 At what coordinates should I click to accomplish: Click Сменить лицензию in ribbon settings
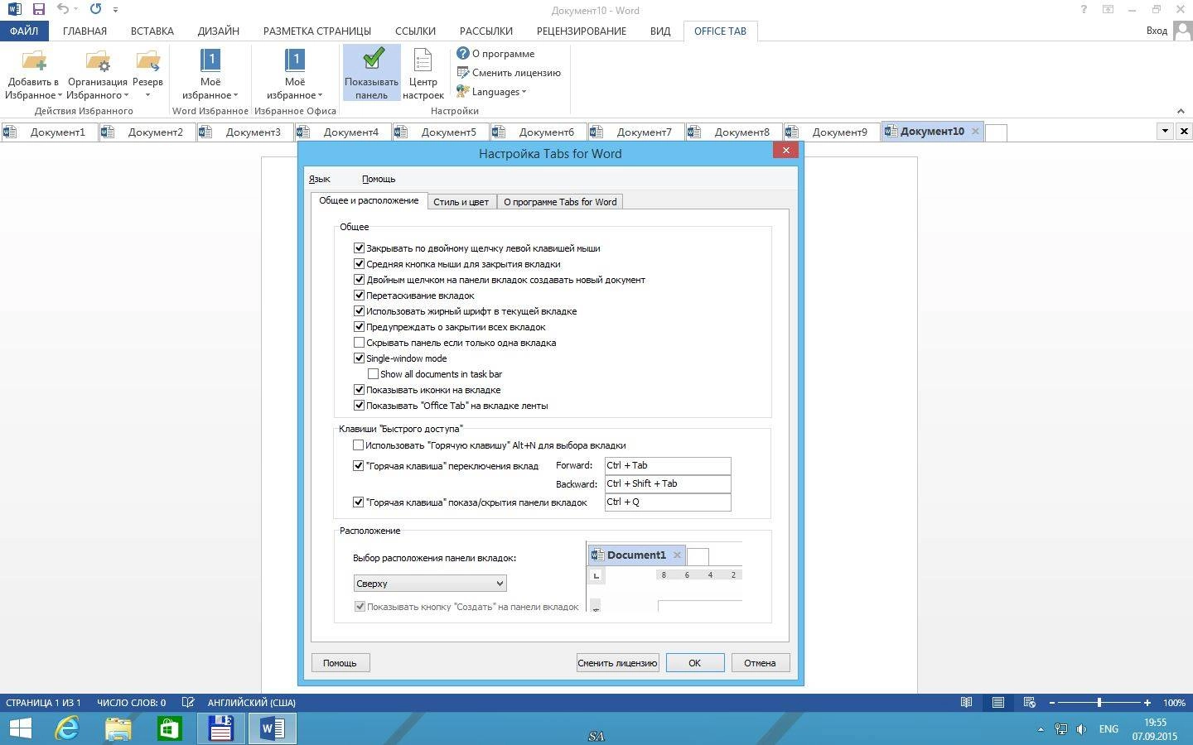tap(509, 72)
